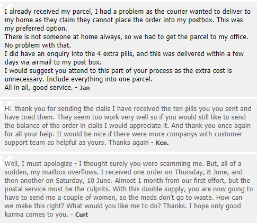Click "Include everything into one parcel" sentence
Viewport: 257px width, 223px height.
99,79
